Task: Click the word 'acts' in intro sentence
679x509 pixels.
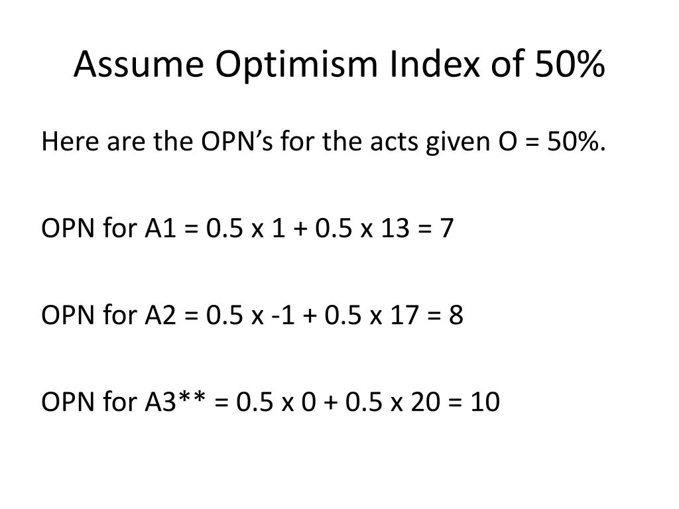Action: (394, 142)
